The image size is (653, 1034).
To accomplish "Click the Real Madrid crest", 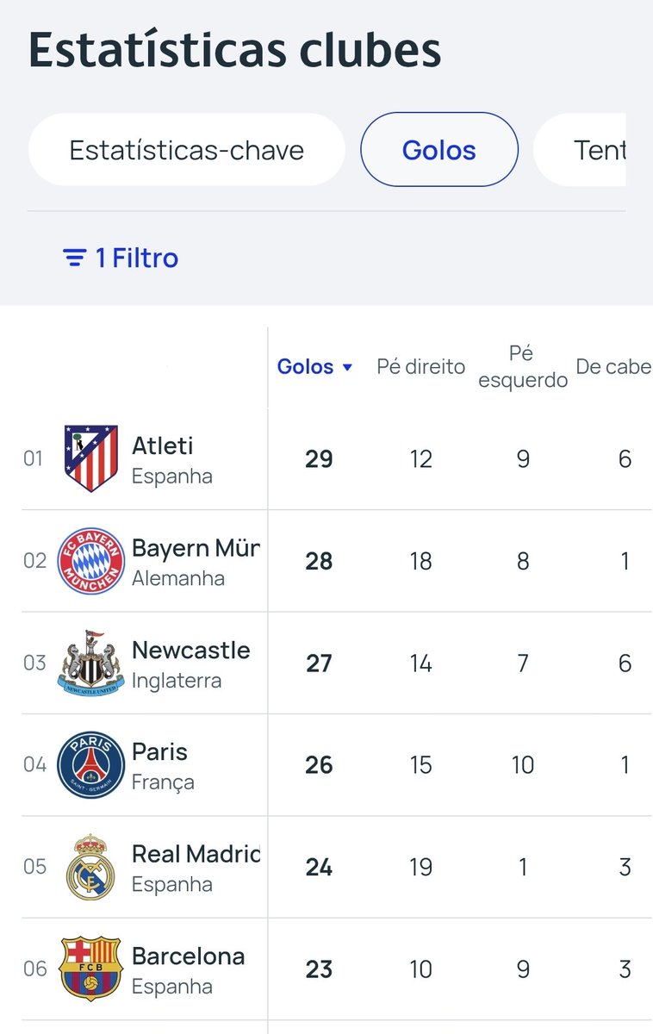I will point(90,867).
